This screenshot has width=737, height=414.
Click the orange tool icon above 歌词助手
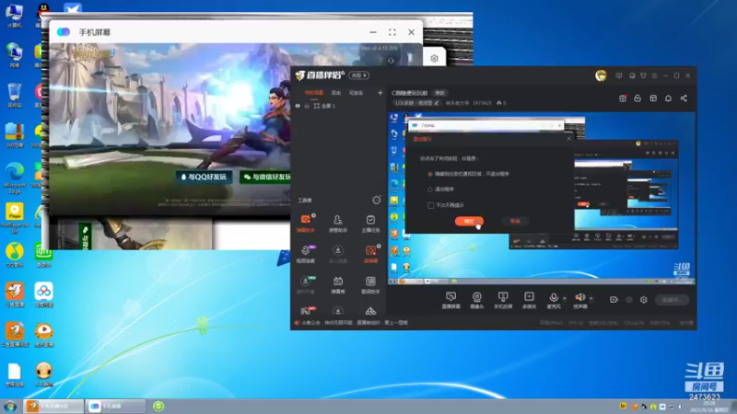click(370, 254)
